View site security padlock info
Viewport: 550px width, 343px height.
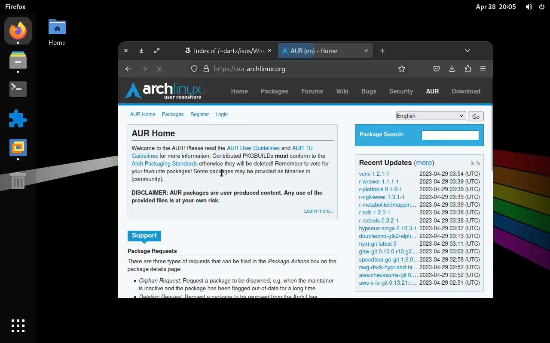pos(206,69)
